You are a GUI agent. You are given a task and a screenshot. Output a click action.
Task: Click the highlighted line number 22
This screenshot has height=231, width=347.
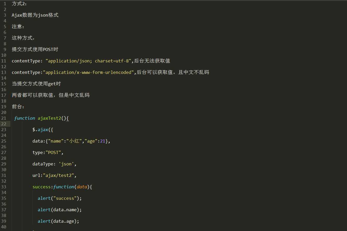pos(4,124)
